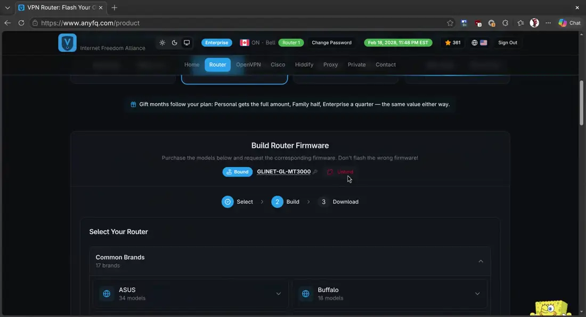Open the tab search dropdown arrow

tap(7, 7)
